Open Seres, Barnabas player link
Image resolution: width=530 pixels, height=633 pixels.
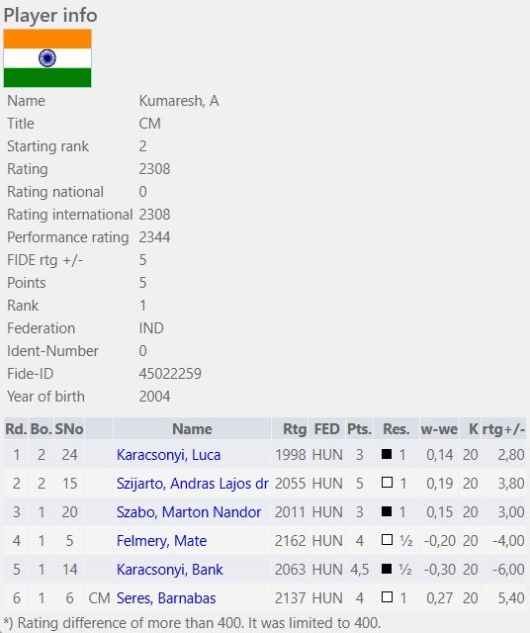166,597
